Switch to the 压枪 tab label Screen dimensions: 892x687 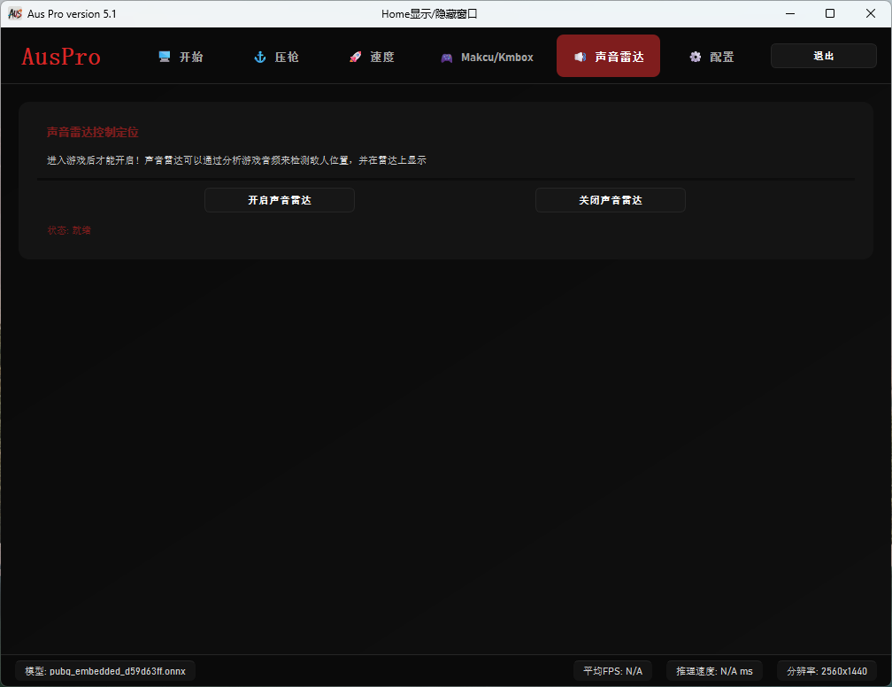287,57
